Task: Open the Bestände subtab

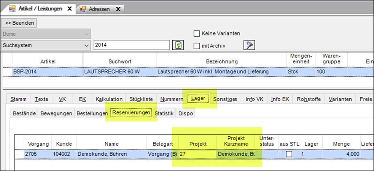Action: pyautogui.click(x=25, y=113)
